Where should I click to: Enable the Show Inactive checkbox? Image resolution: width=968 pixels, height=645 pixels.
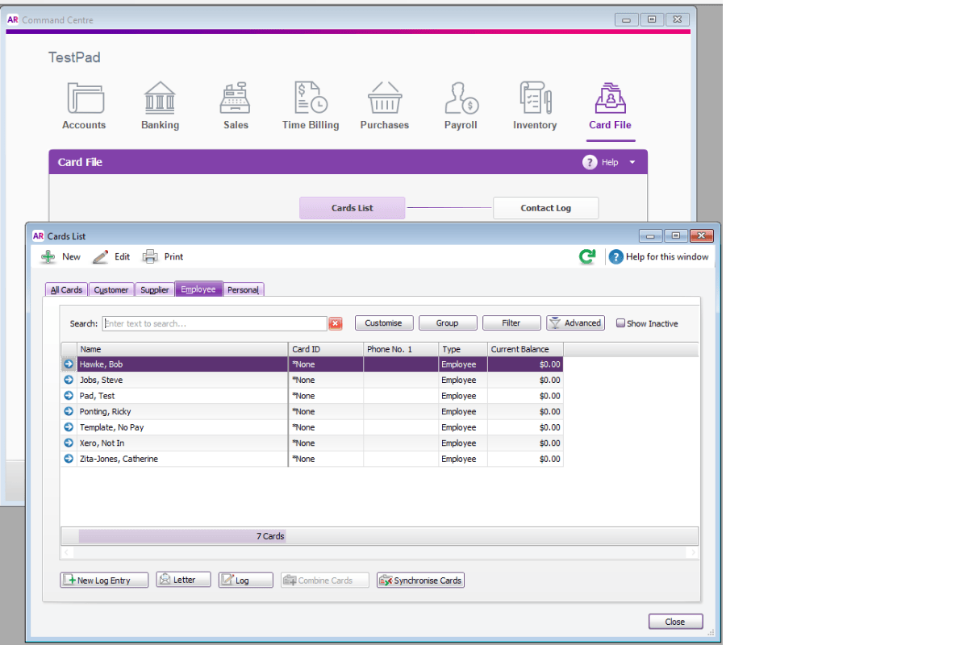(622, 322)
